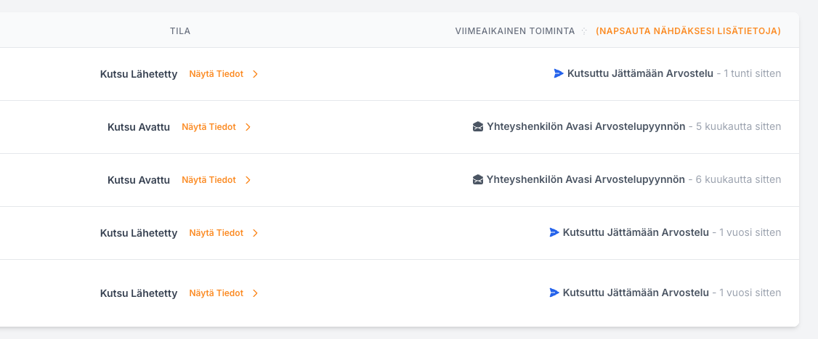Viewport: 818px width, 339px height.
Task: Expand the chevron in the 6 kuukautta sitten row
Action: point(248,180)
